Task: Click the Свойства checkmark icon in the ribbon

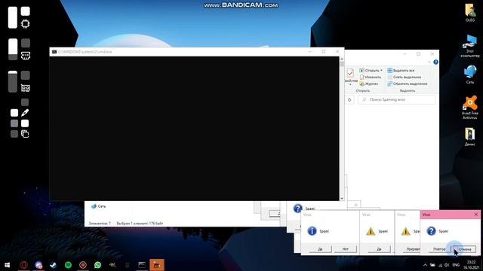Action: pyautogui.click(x=350, y=73)
